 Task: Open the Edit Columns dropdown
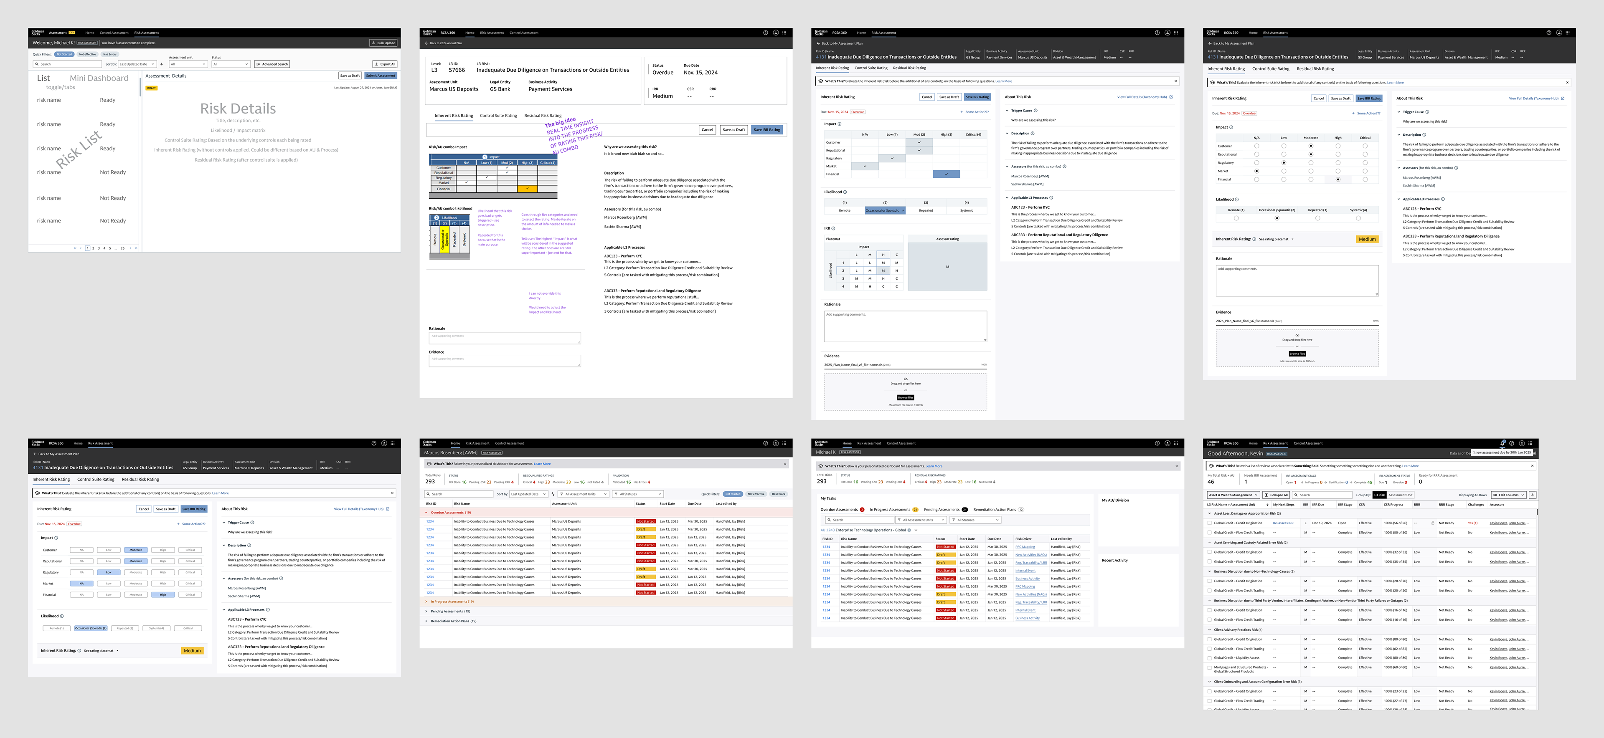pos(1509,495)
